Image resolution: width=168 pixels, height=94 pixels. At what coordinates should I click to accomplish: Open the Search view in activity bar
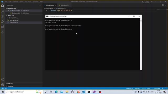(3, 11)
